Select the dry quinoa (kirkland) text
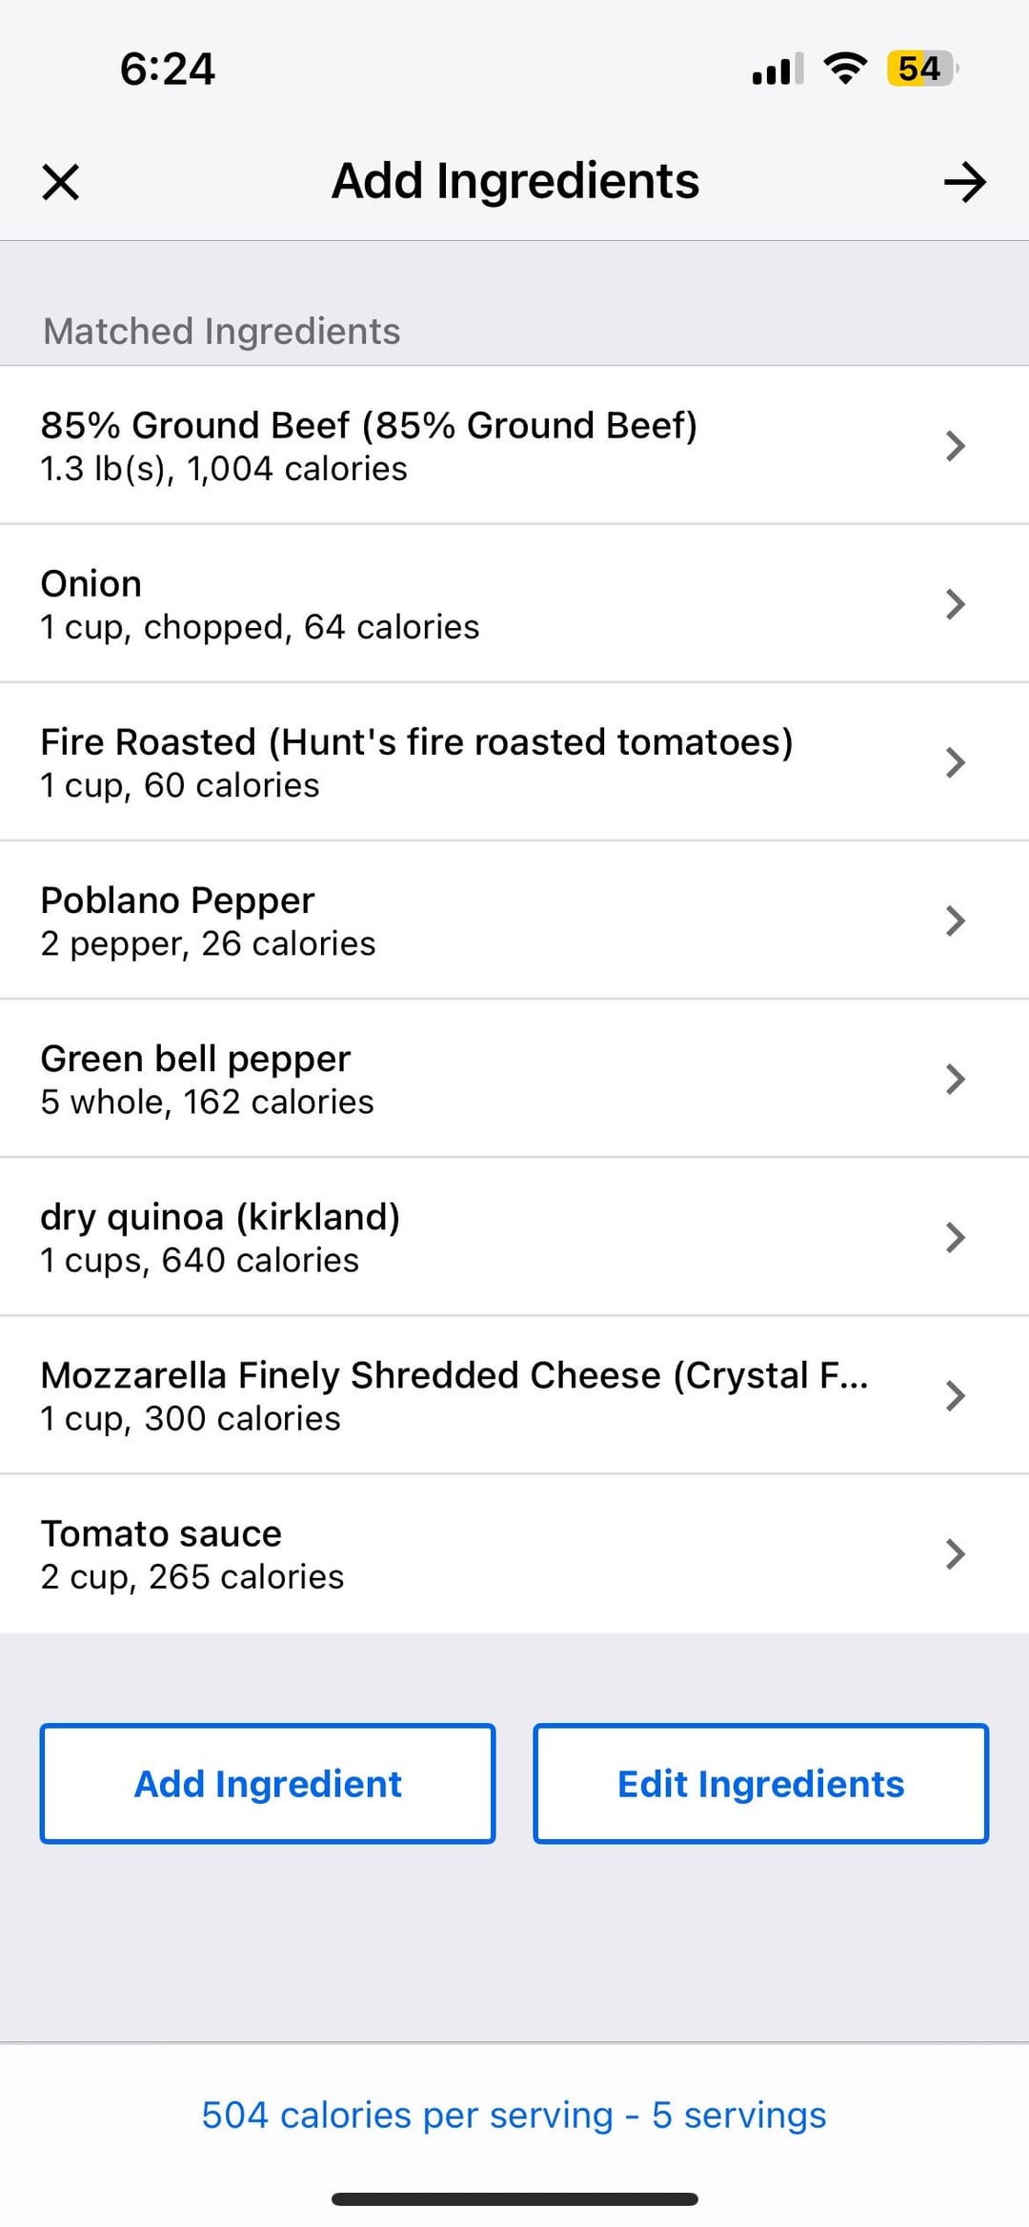 coord(220,1217)
